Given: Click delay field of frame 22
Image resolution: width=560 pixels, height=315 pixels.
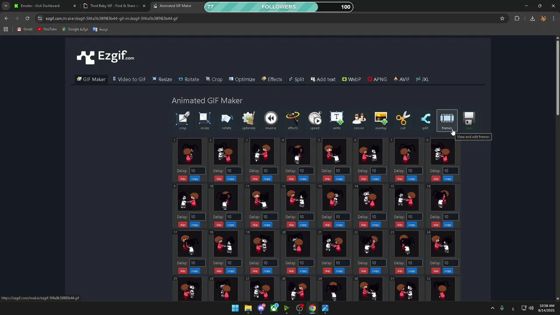Looking at the screenshot, I should click(378, 263).
